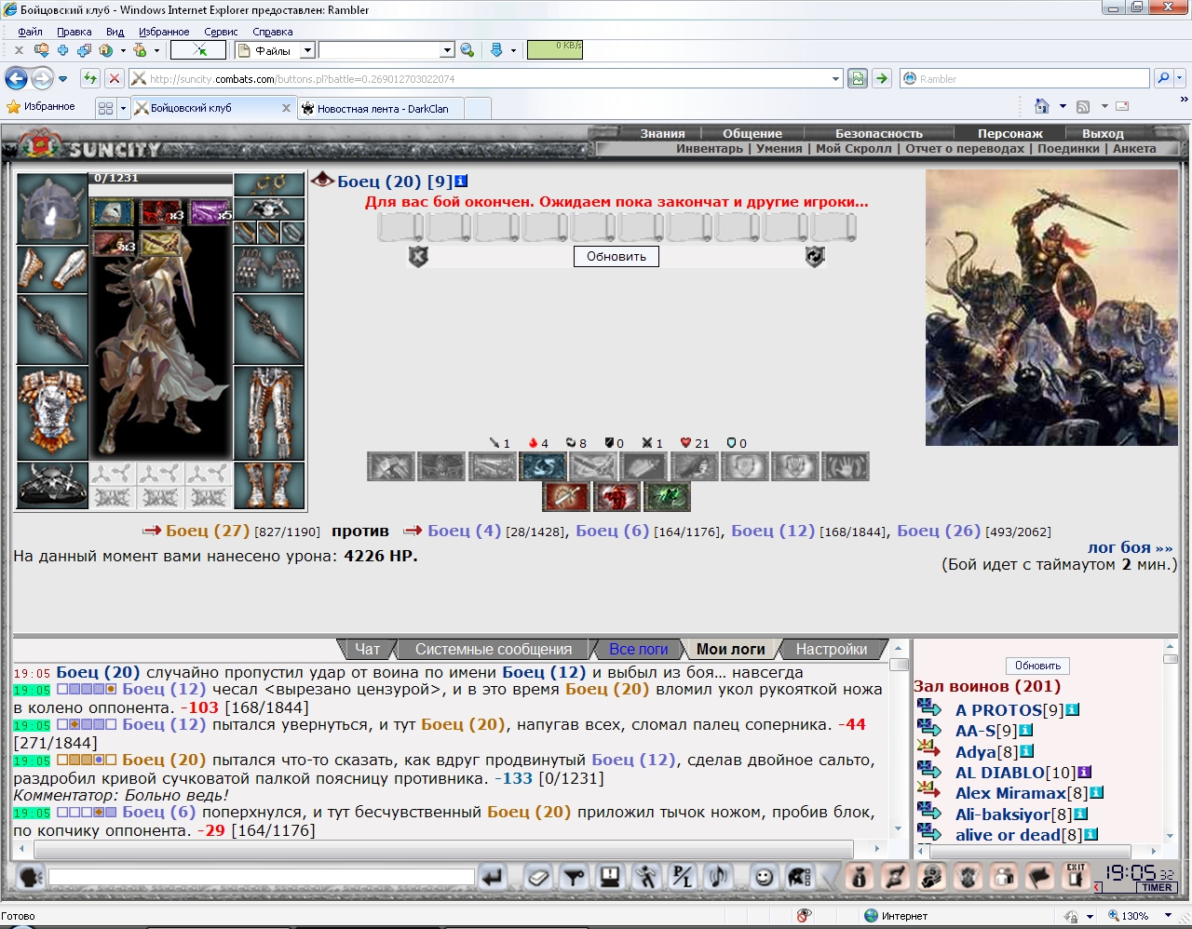Viewport: 1192px width, 929px height.
Task: Click the greyed hammer skill icon
Action: 392,466
